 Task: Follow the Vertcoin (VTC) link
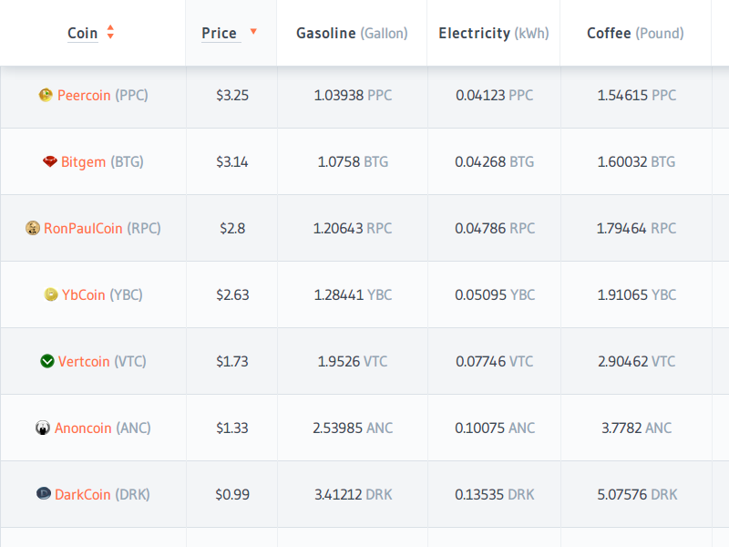102,361
